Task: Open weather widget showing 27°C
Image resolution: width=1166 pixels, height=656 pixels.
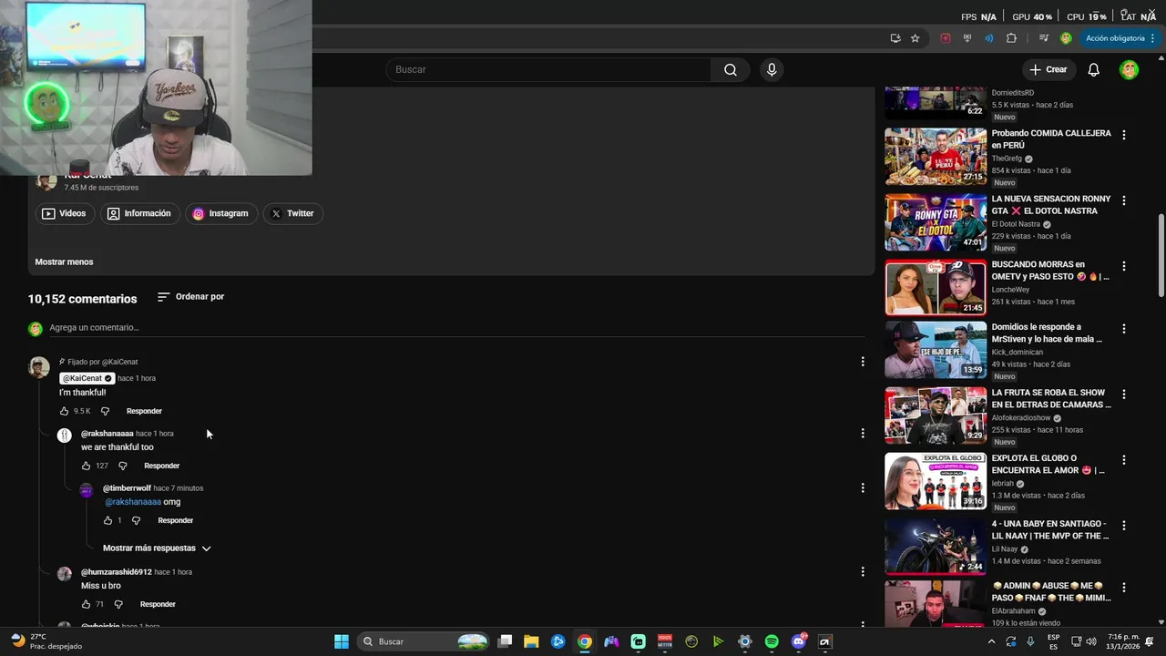Action: [46, 641]
